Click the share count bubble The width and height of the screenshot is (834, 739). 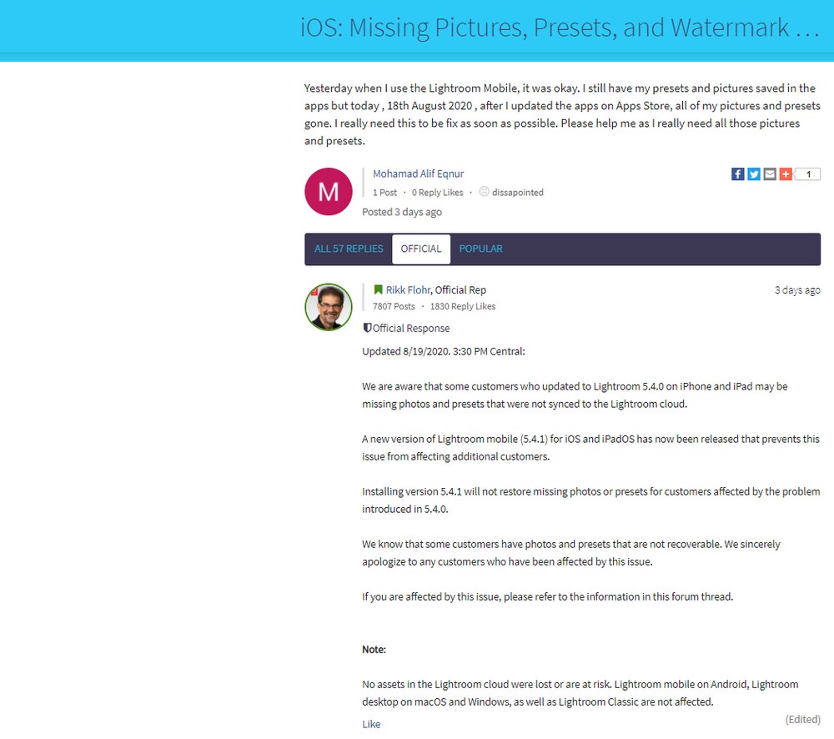point(807,174)
